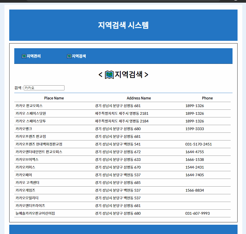This screenshot has width=246, height=234.
Task: Click the phone number 1644-7405
Action: 194,175
